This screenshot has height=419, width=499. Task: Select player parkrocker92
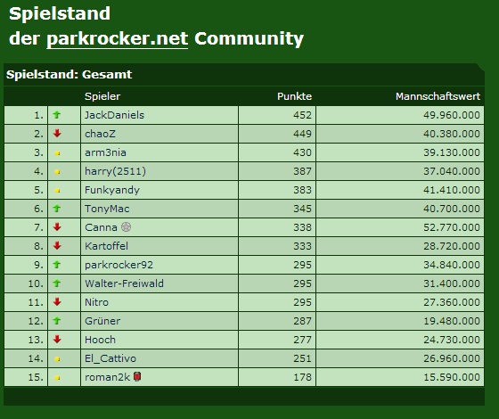(x=119, y=265)
